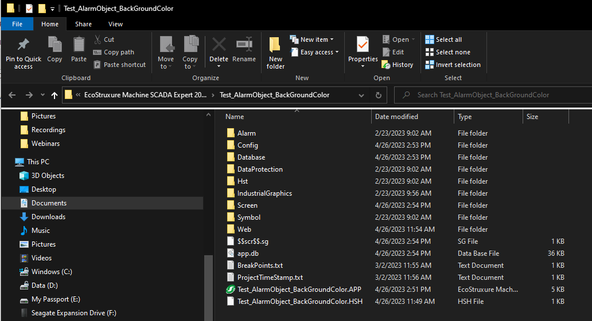The height and width of the screenshot is (321, 592).
Task: Click Select none
Action: coord(447,52)
